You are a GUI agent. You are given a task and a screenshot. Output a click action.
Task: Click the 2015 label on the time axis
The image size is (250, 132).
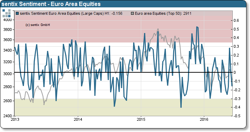click(141, 119)
